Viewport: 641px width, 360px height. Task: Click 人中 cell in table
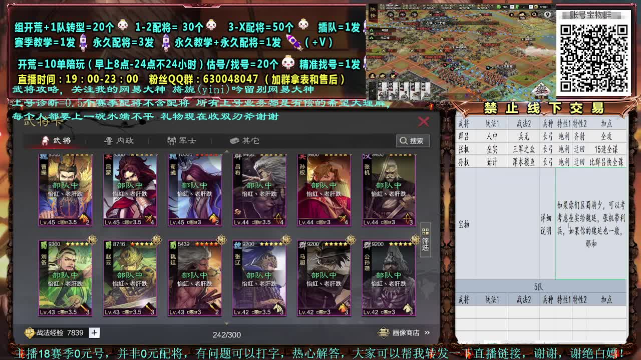pos(492,136)
